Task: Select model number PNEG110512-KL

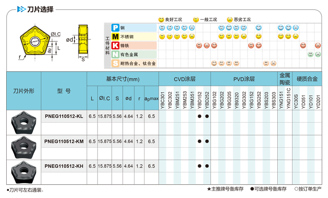Action: tap(64, 116)
